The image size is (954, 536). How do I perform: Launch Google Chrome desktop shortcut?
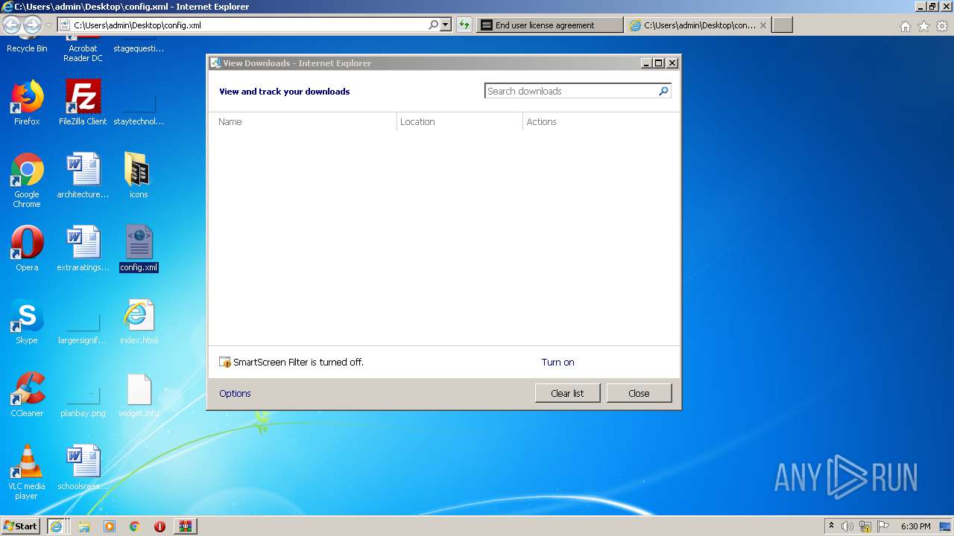(27, 180)
